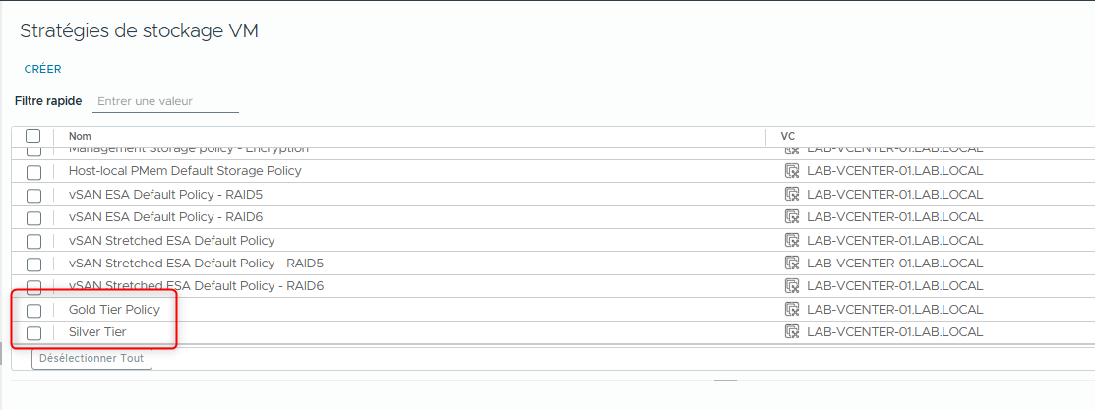The width and height of the screenshot is (1095, 410).
Task: Click vCenter icon in vSAN Stretched RAID5 row
Action: [x=792, y=264]
